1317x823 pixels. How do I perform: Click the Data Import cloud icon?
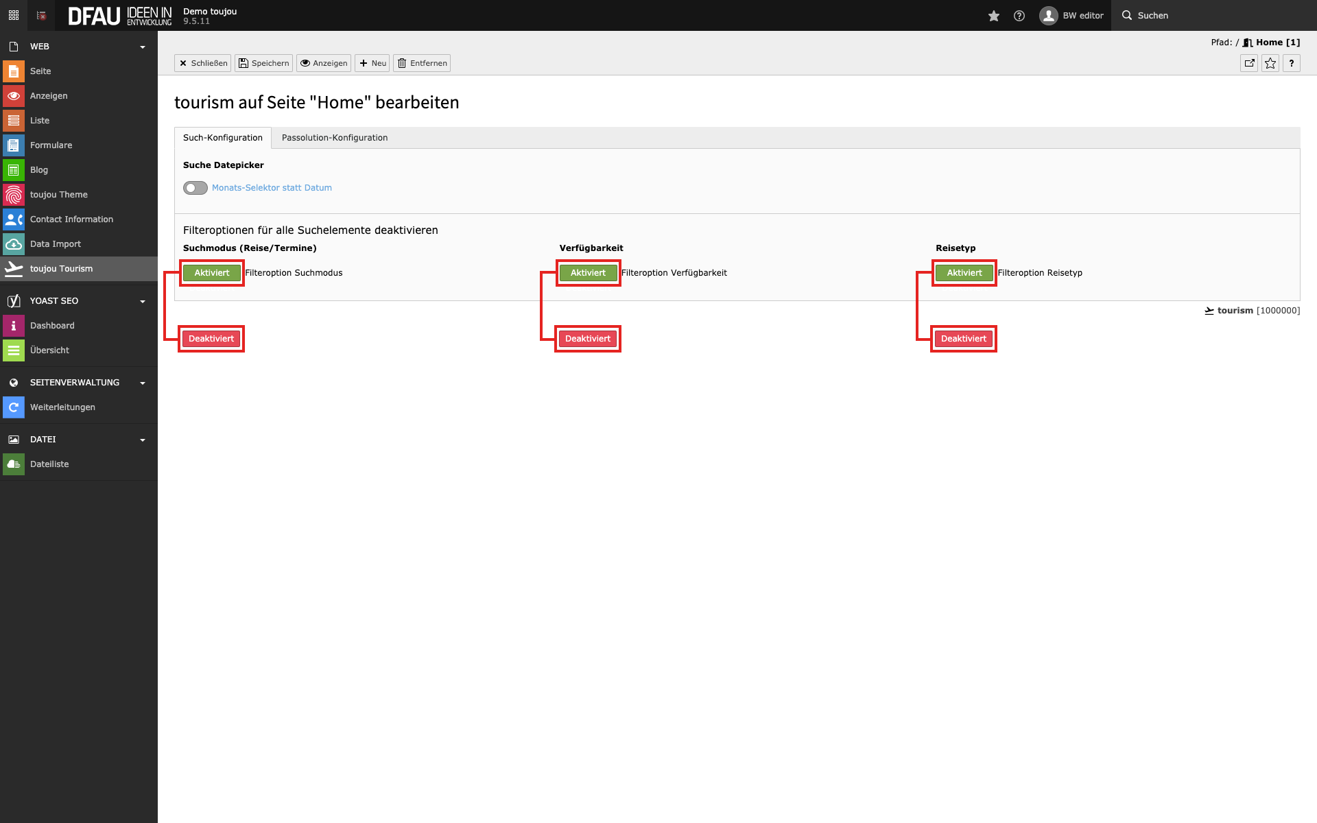point(14,244)
